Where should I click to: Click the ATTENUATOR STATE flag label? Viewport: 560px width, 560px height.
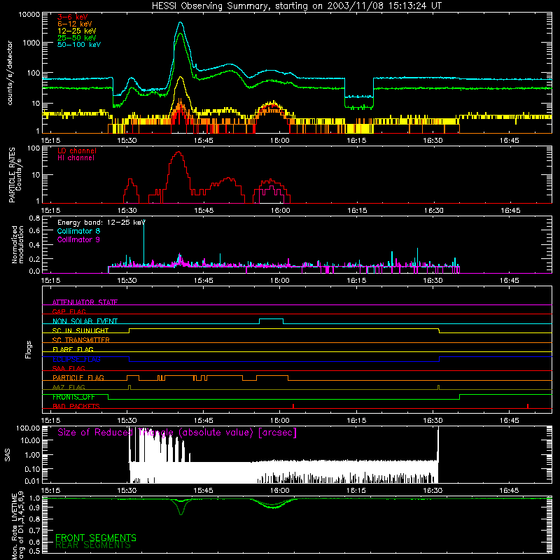click(85, 302)
